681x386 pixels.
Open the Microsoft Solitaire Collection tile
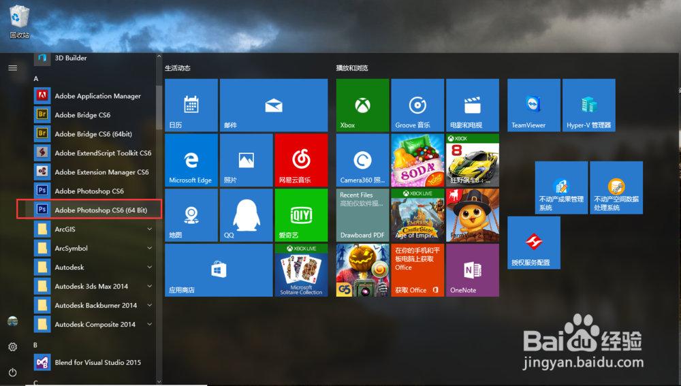point(301,270)
